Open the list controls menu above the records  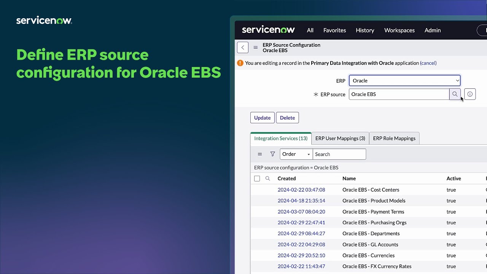pyautogui.click(x=260, y=154)
